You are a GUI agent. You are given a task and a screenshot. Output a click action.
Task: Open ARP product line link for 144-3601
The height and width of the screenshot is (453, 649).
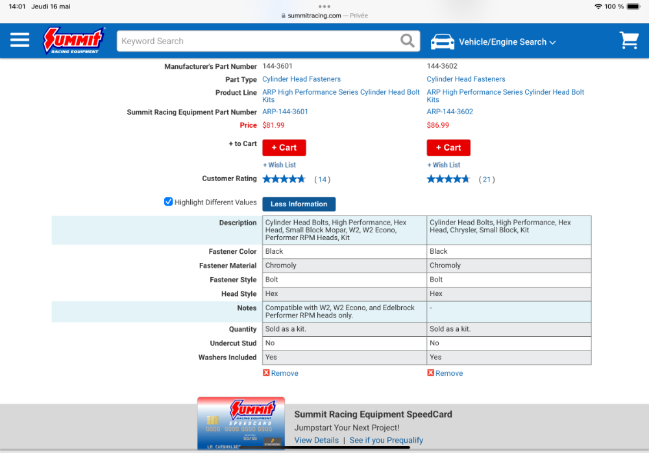[341, 95]
